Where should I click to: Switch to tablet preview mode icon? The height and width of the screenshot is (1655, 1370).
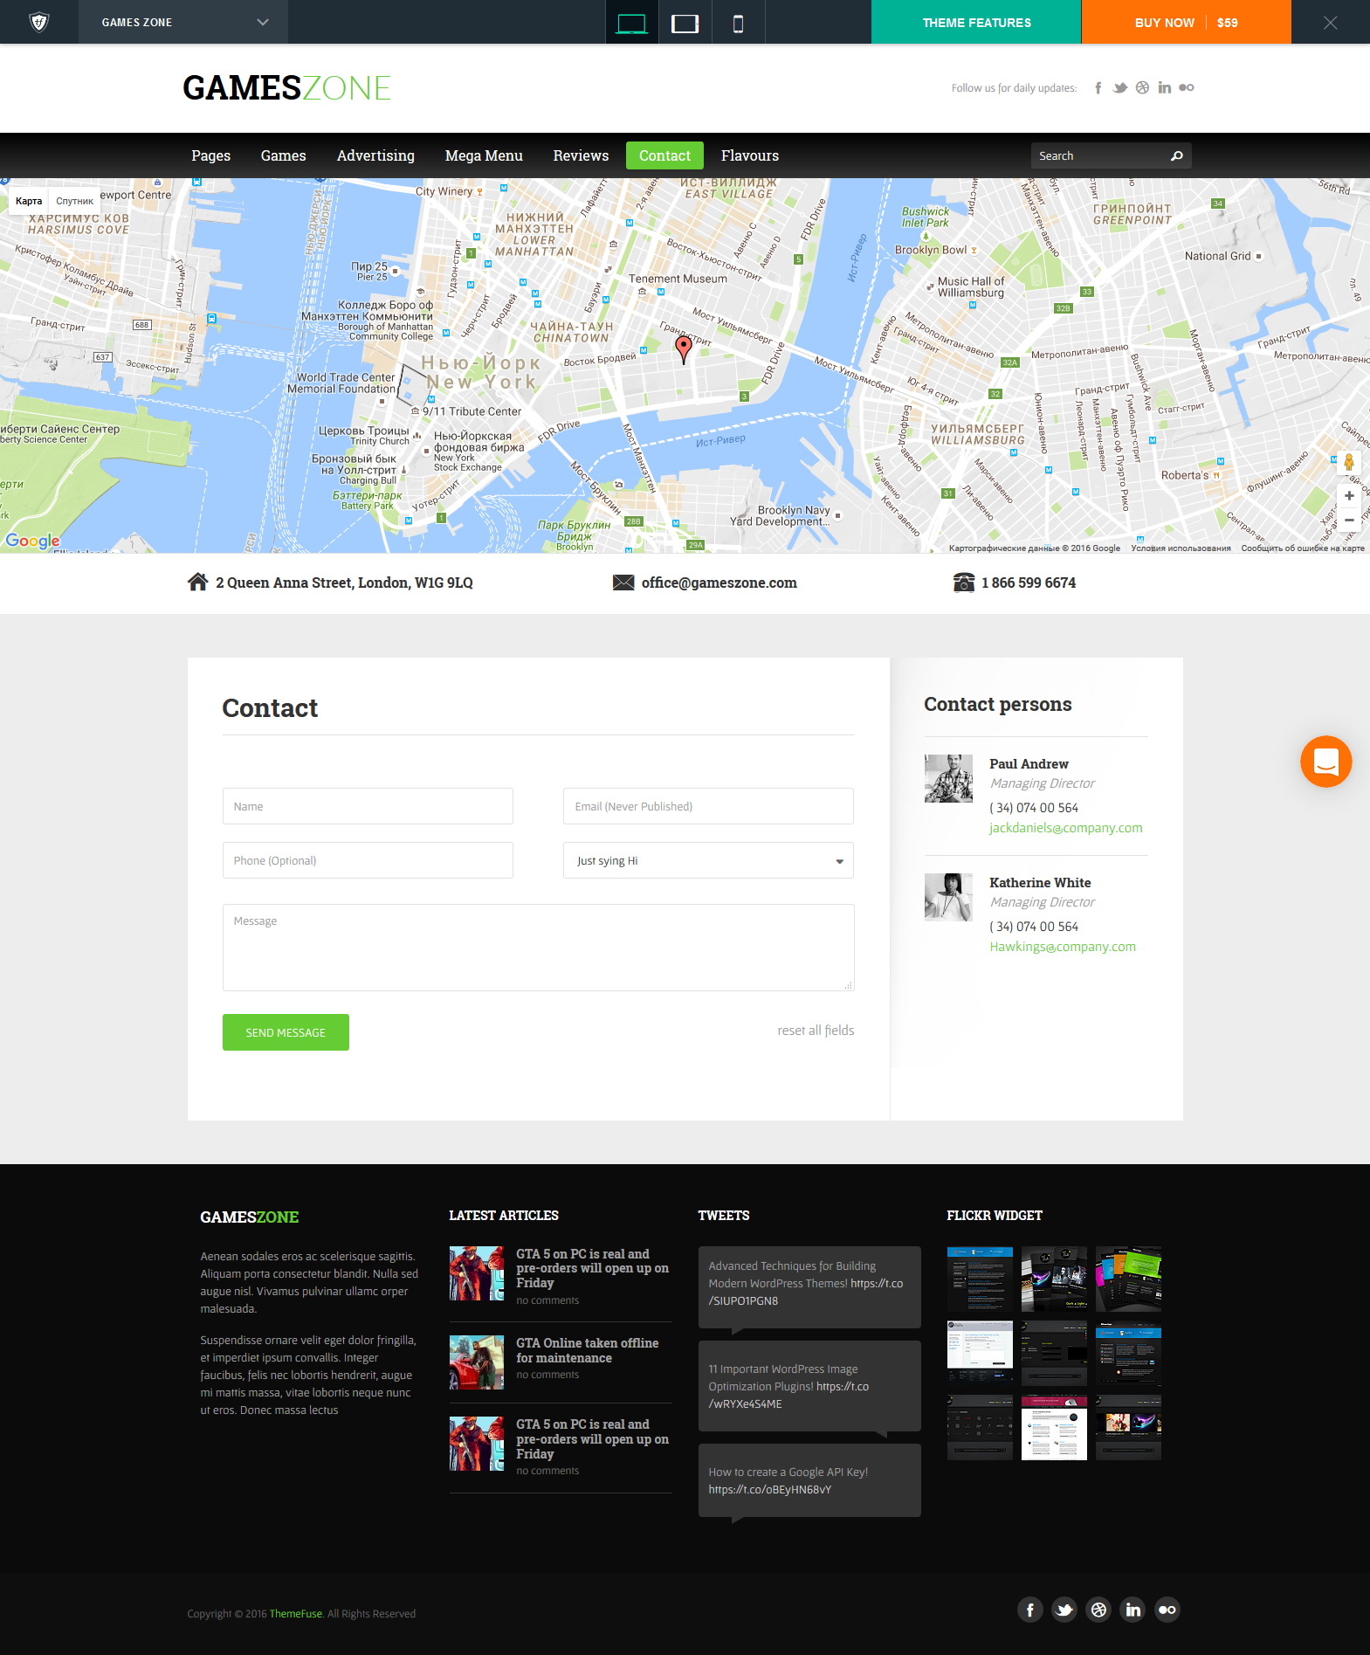685,23
